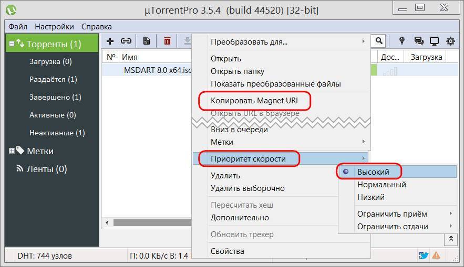Viewport: 464px width, 267px height.
Task: Open the lightbulb tips icon
Action: tap(402, 41)
